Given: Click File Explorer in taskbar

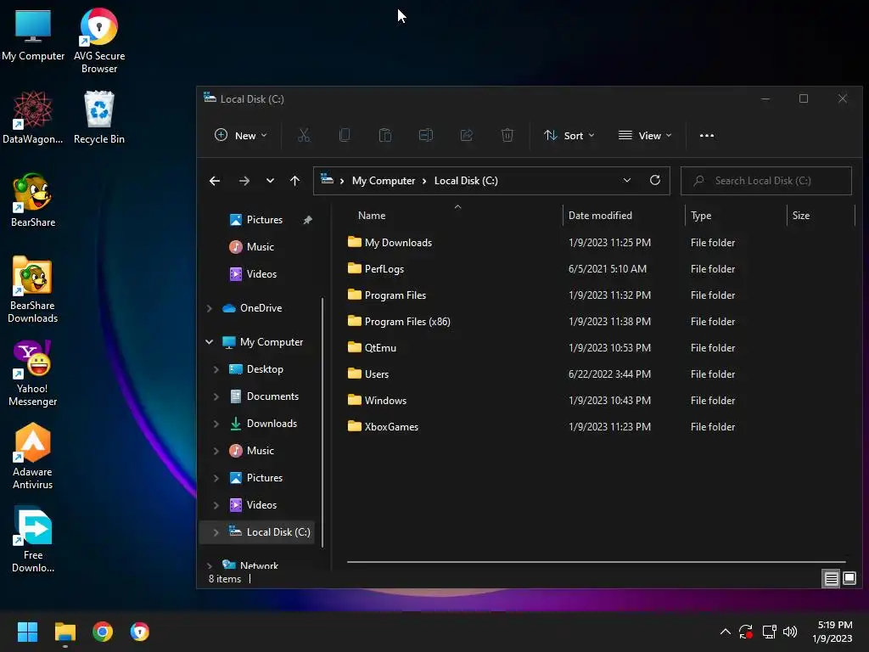Looking at the screenshot, I should [64, 632].
